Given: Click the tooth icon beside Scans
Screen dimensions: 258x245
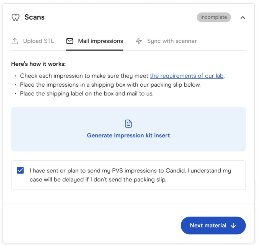Looking at the screenshot, I should [16, 17].
